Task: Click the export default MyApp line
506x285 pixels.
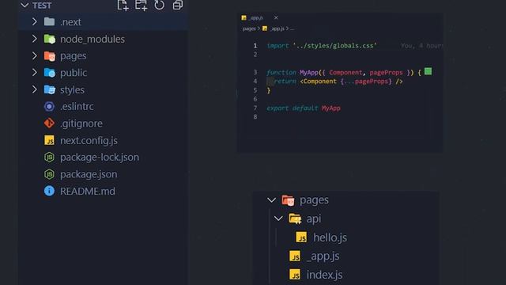Action: point(304,108)
